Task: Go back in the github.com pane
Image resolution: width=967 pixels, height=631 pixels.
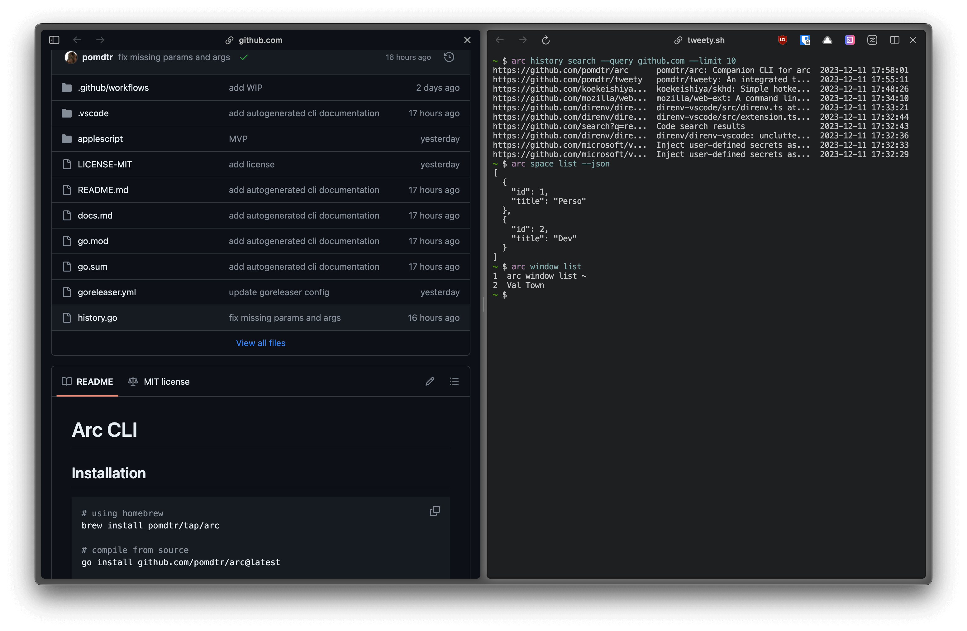Action: [77, 40]
